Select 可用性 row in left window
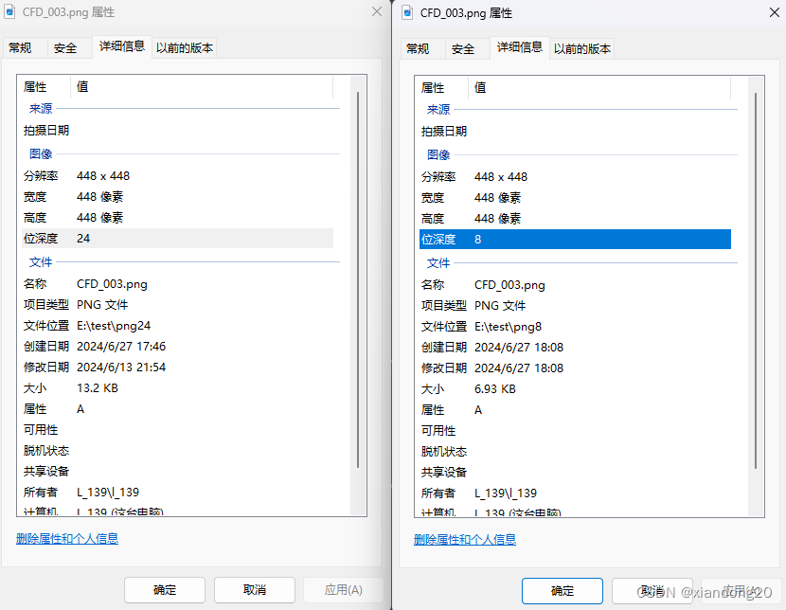 click(x=177, y=430)
